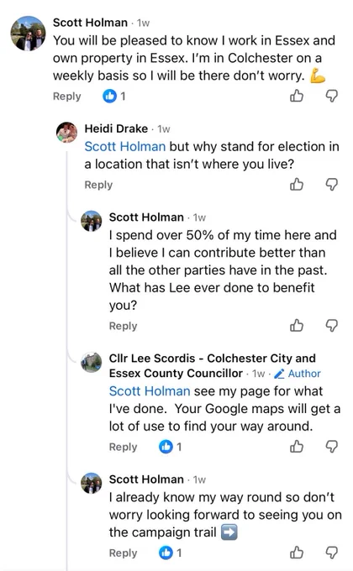Open Scott Holman mention in Lee Scordis's reply
Screen dimensions: 353x571
[150, 391]
